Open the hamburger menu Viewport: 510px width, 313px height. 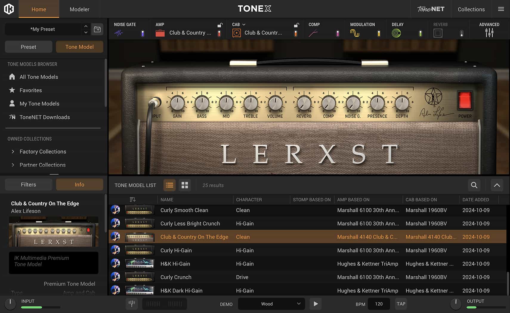pyautogui.click(x=501, y=9)
